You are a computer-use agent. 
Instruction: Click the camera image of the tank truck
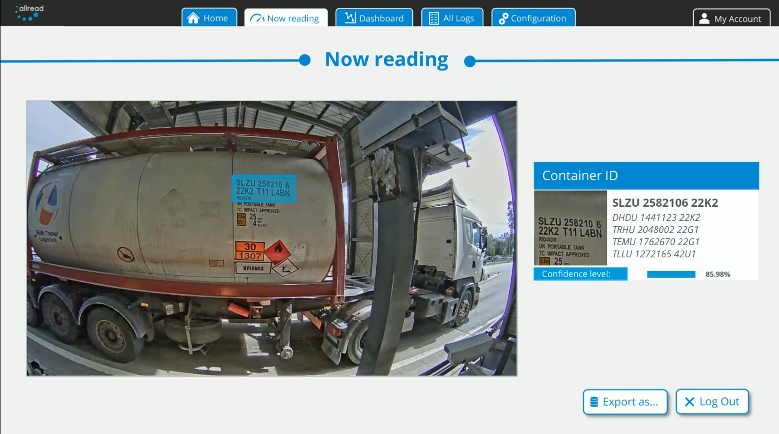272,238
